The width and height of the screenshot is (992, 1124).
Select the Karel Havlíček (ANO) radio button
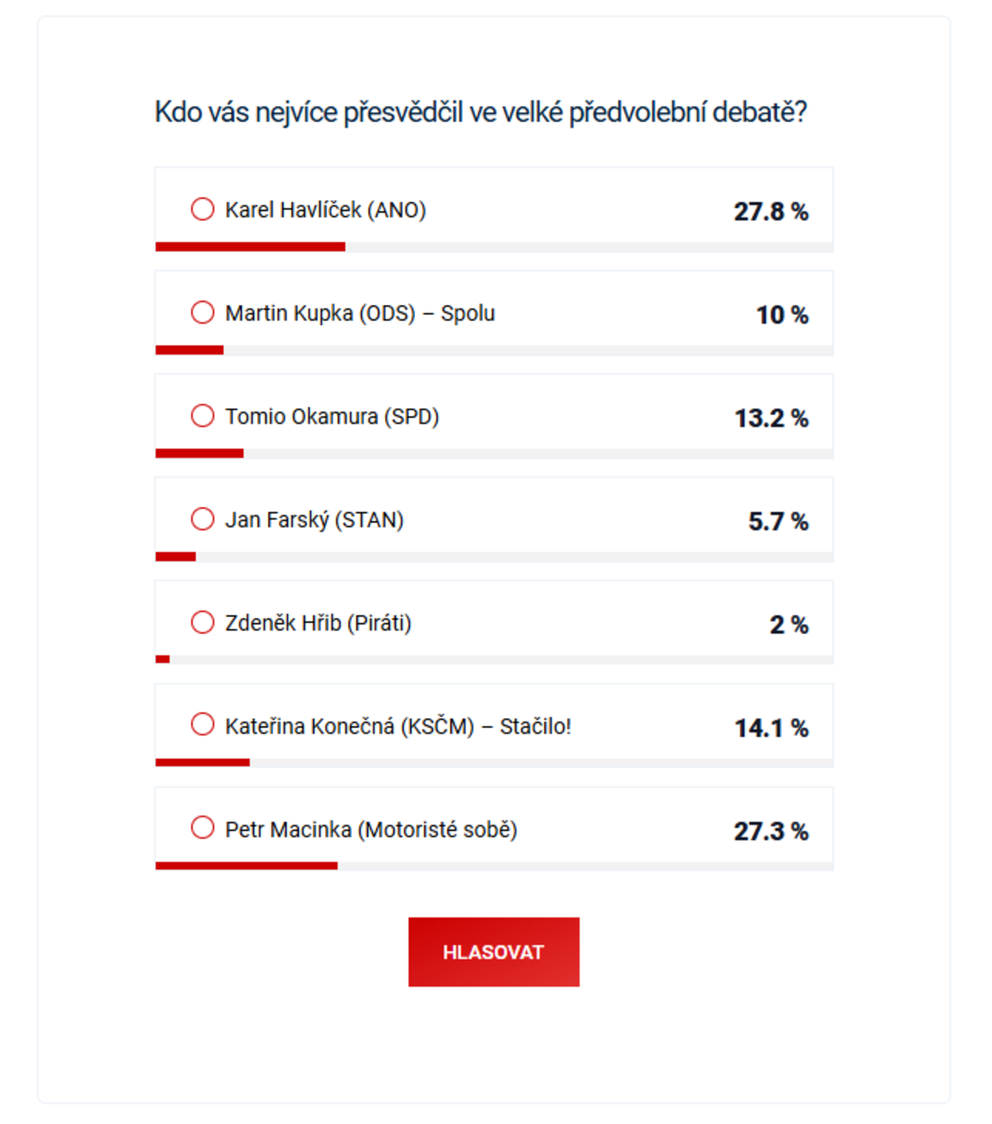click(203, 209)
